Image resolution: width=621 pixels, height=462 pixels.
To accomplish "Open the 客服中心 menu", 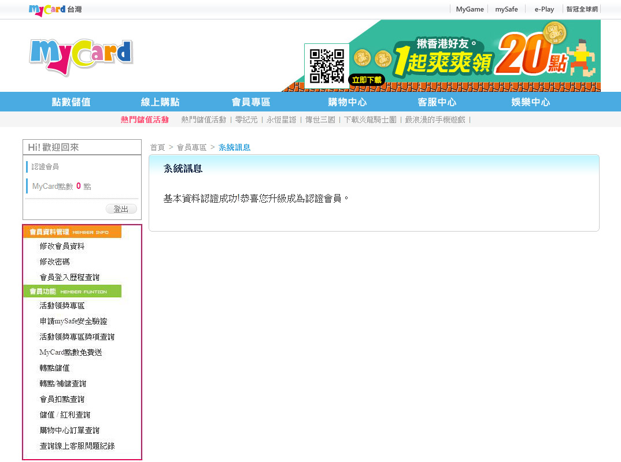I will (x=437, y=102).
